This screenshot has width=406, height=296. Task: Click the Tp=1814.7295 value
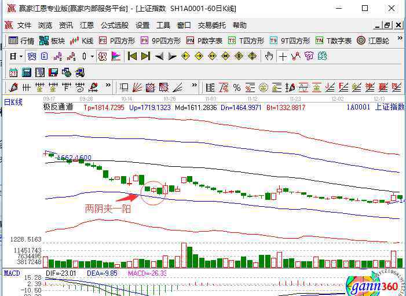[x=104, y=107]
